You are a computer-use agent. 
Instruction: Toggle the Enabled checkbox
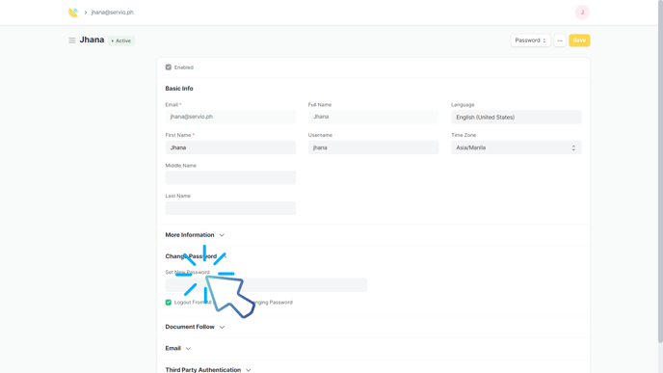click(x=169, y=67)
